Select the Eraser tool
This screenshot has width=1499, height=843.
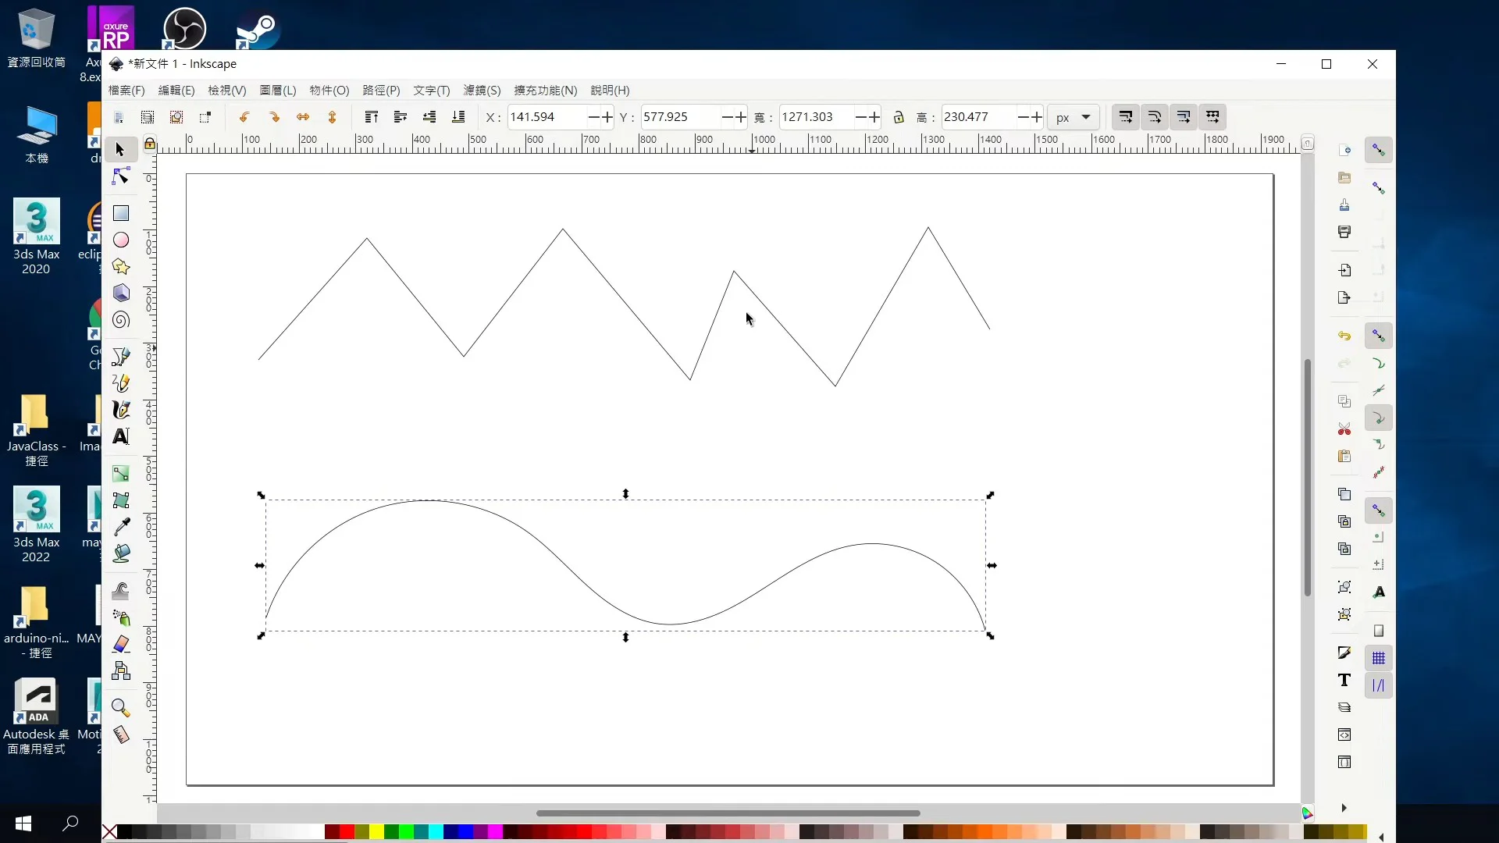click(120, 645)
